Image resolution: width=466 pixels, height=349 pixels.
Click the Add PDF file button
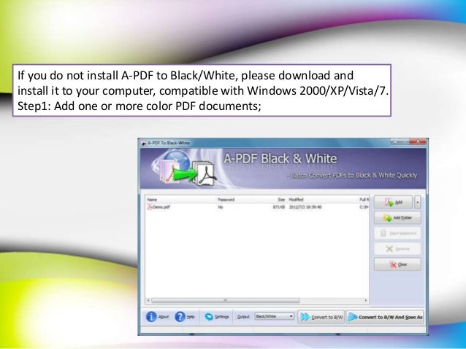(393, 203)
